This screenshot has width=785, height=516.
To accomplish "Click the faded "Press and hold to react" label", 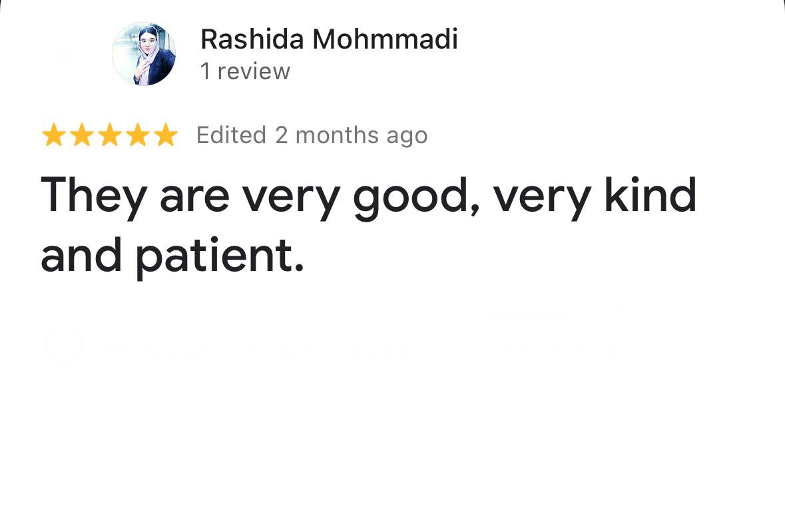I will [x=255, y=348].
